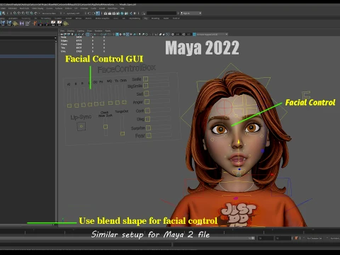Open the view transform color space dropdown
Image resolution: width=340 pixels, height=255 pixels.
tap(212, 34)
